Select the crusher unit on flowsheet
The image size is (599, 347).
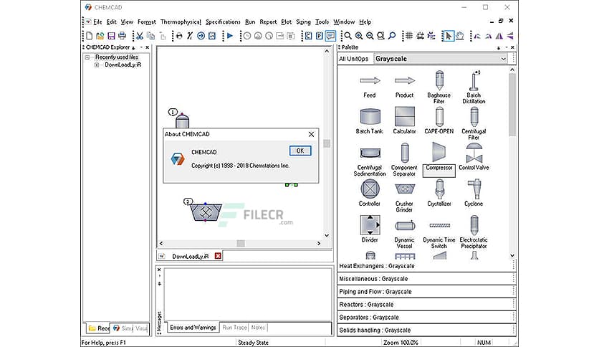point(206,212)
